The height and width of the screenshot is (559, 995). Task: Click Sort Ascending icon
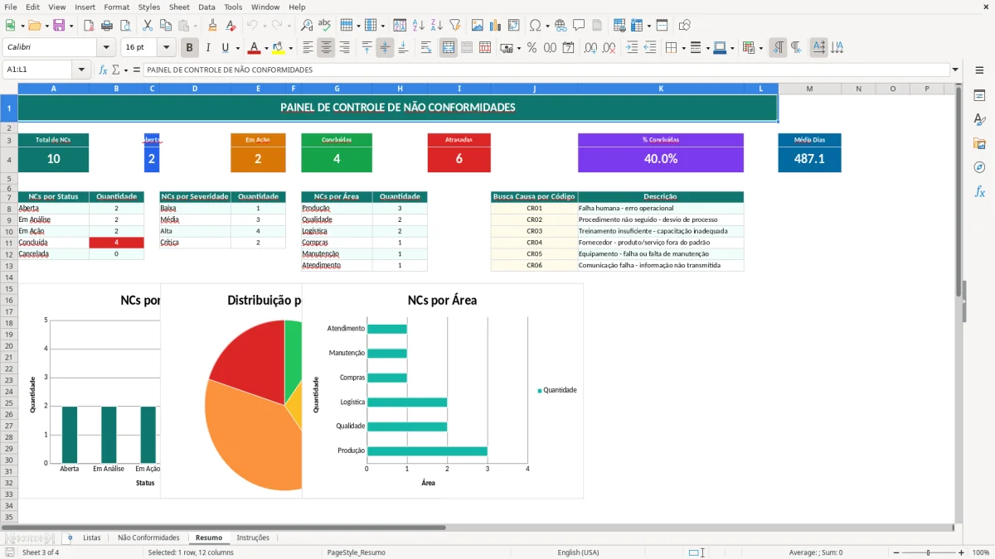point(418,26)
